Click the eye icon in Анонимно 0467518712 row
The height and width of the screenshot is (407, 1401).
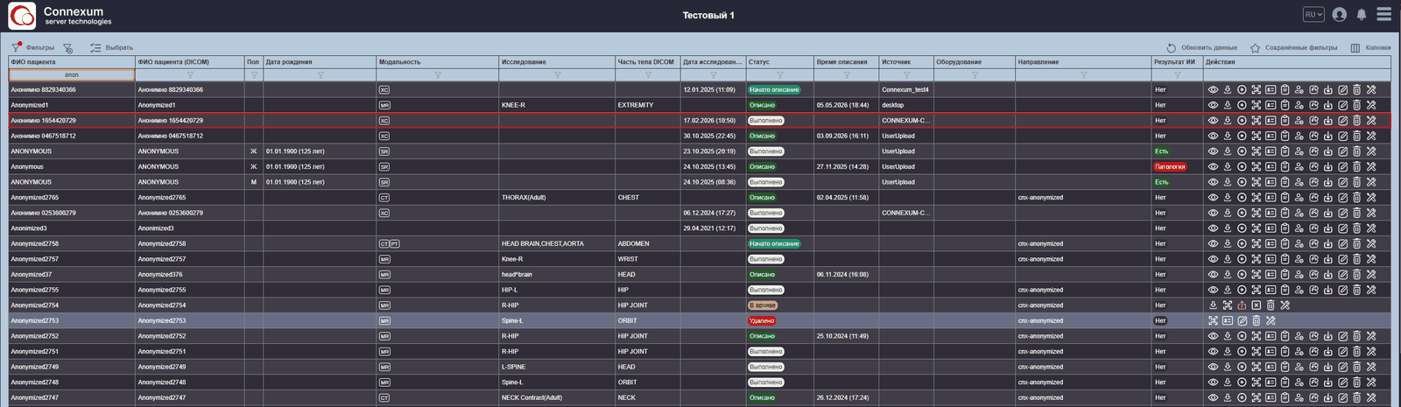pyautogui.click(x=1213, y=136)
